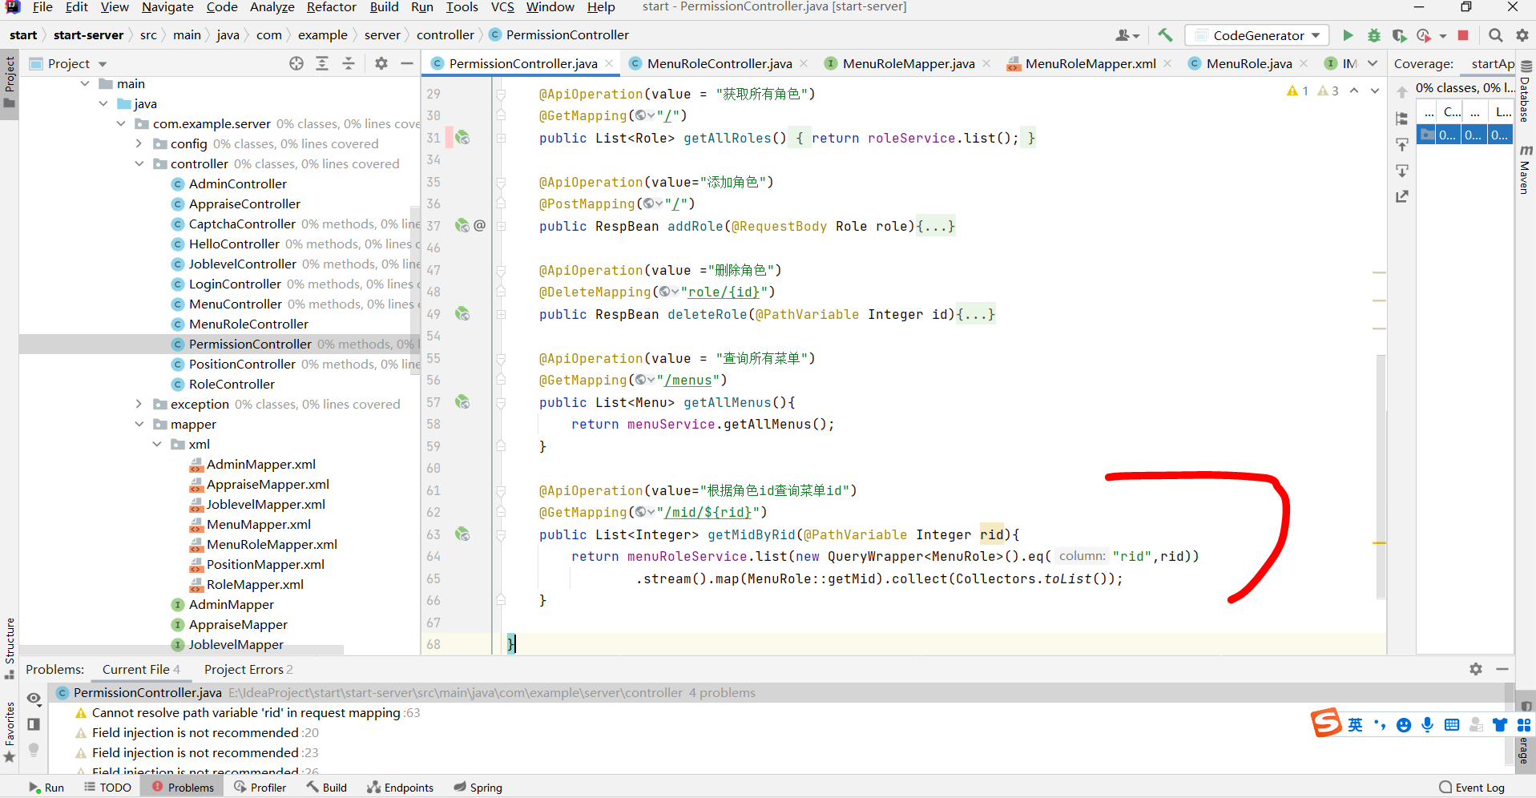Hide the Problems panel
The width and height of the screenshot is (1536, 798).
[x=1502, y=669]
